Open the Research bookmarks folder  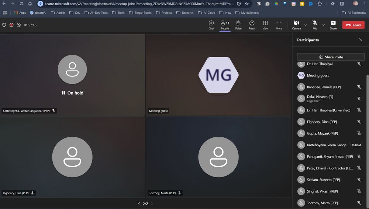185,13
